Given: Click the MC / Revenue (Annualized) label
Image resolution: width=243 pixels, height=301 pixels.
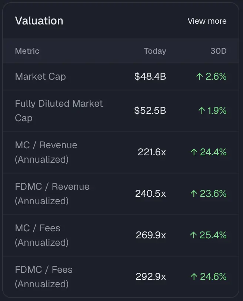Looking at the screenshot, I should (46, 152).
